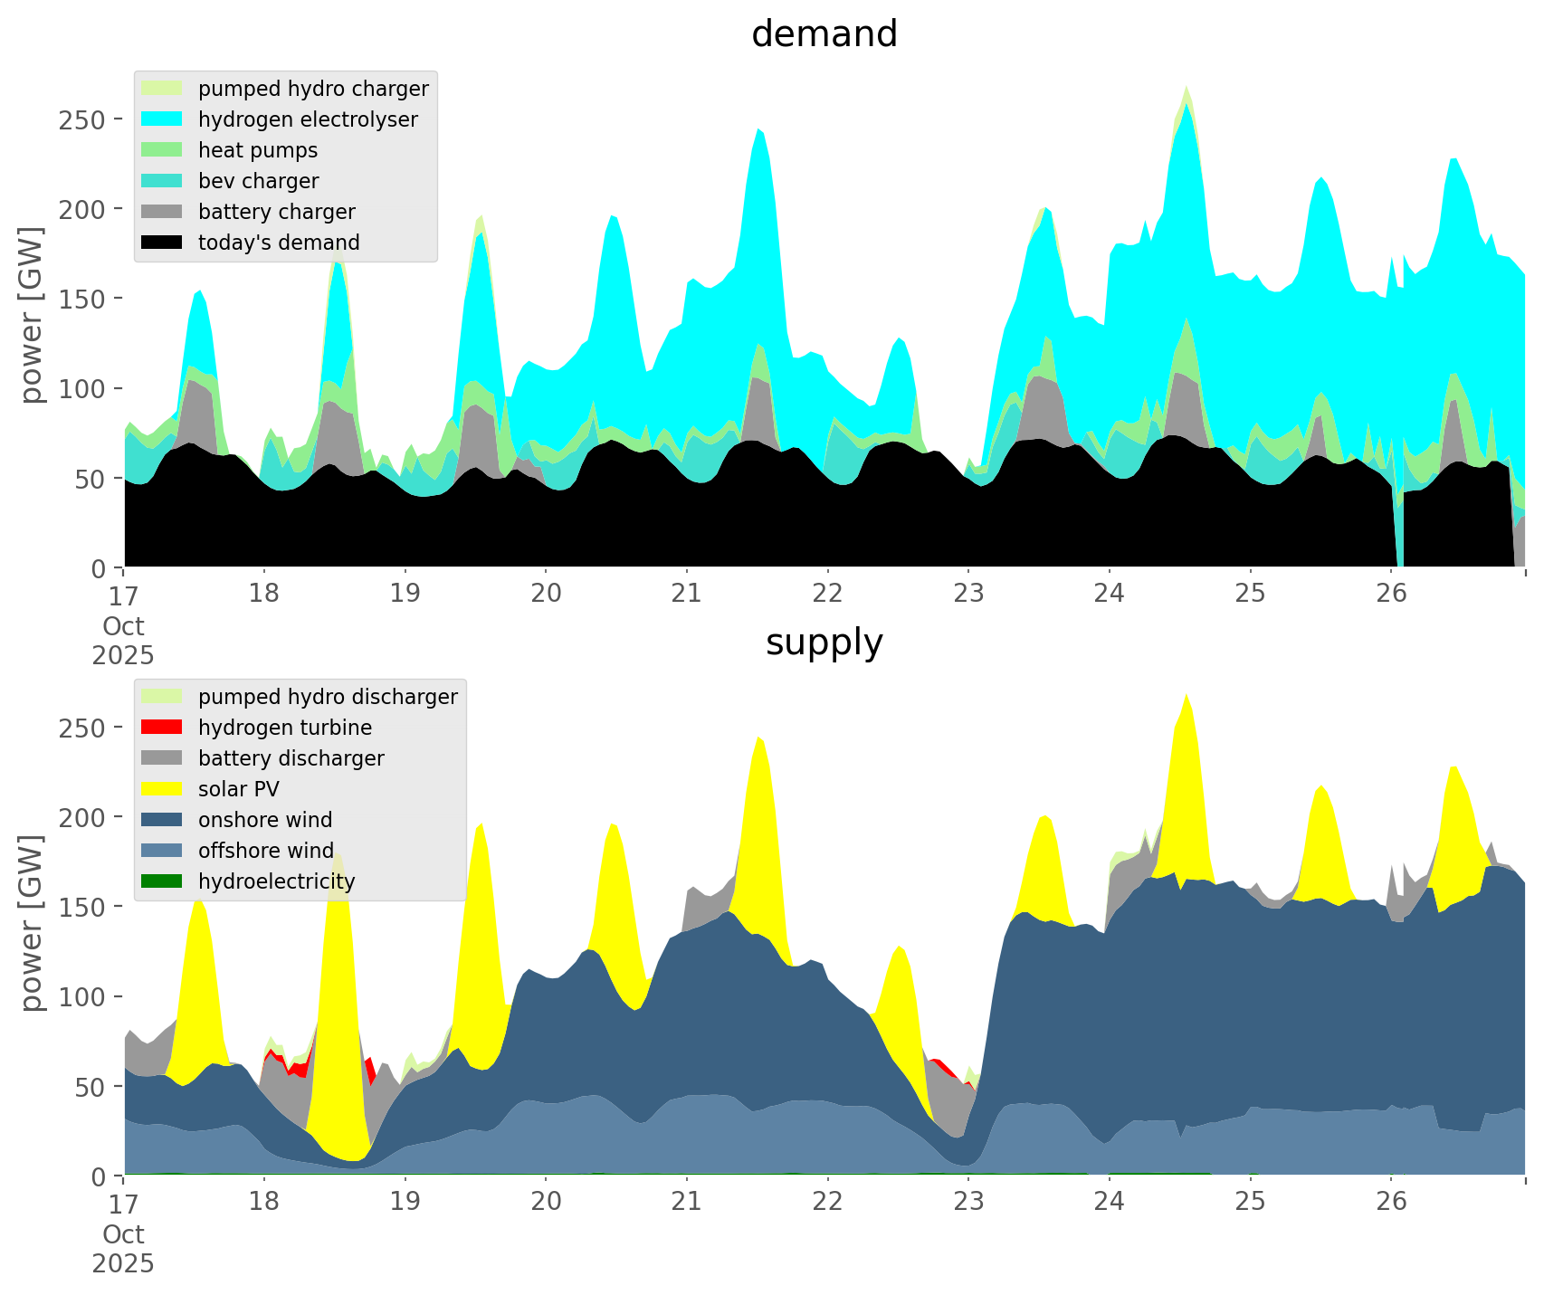Viewport: 1544px width, 1295px height.
Task: Click the cyan hydrogen electrolyser legend swatch
Action: click(163, 119)
